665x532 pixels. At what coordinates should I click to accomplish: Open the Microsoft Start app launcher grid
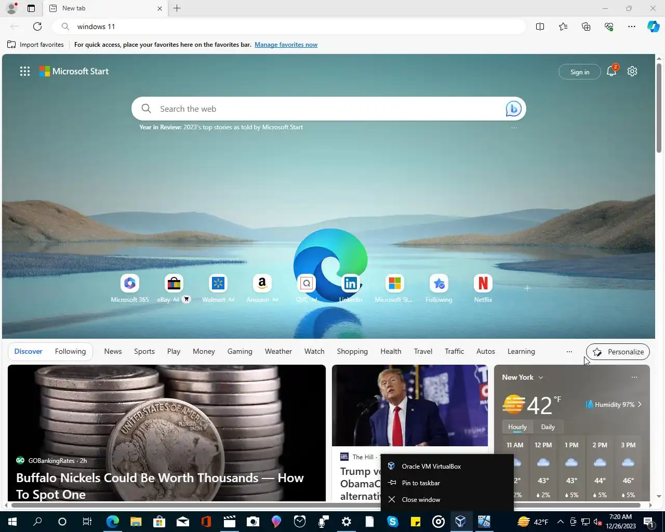click(25, 71)
